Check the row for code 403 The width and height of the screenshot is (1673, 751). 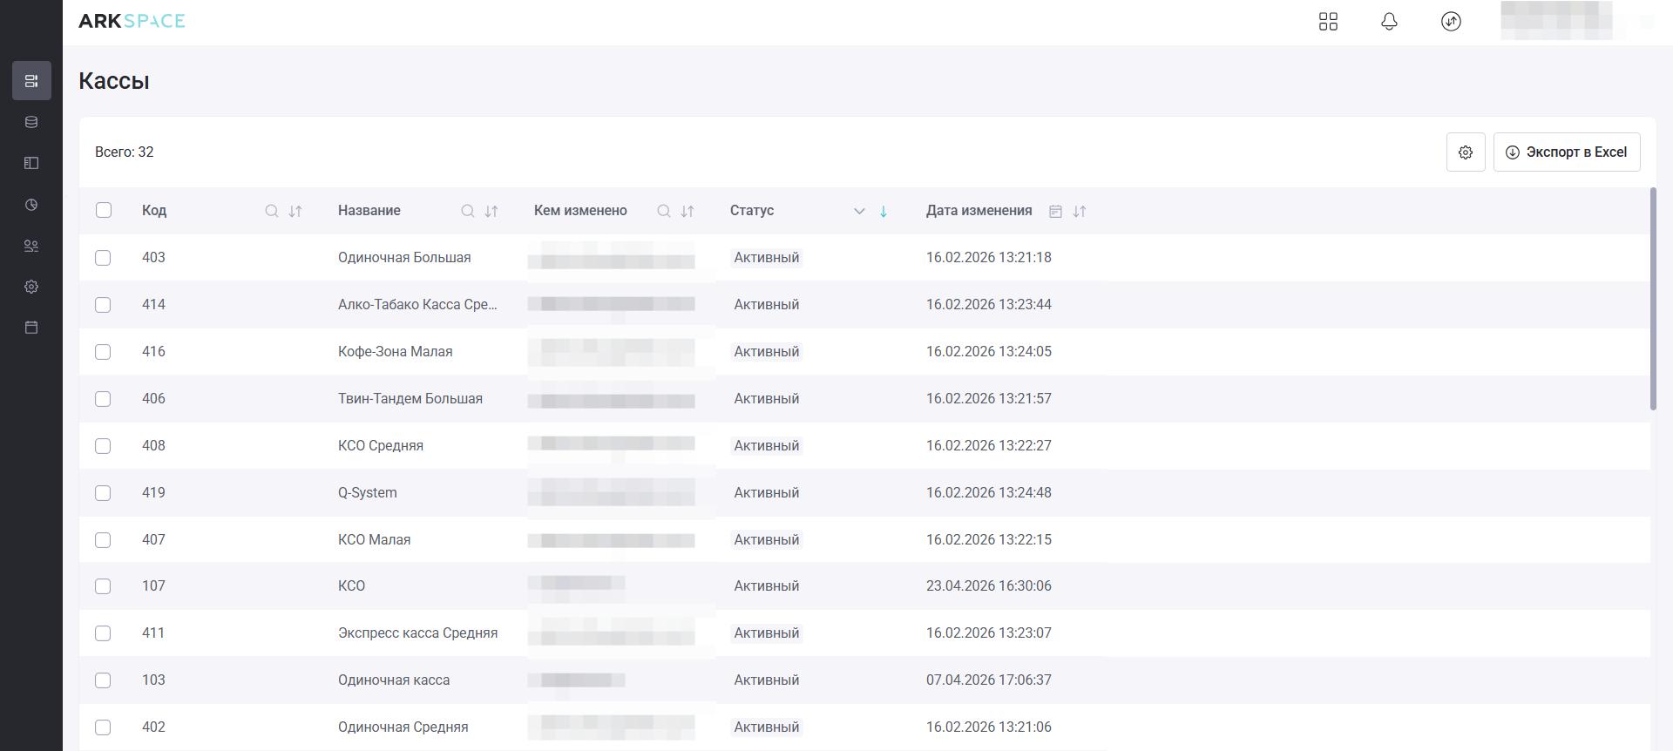pos(103,258)
